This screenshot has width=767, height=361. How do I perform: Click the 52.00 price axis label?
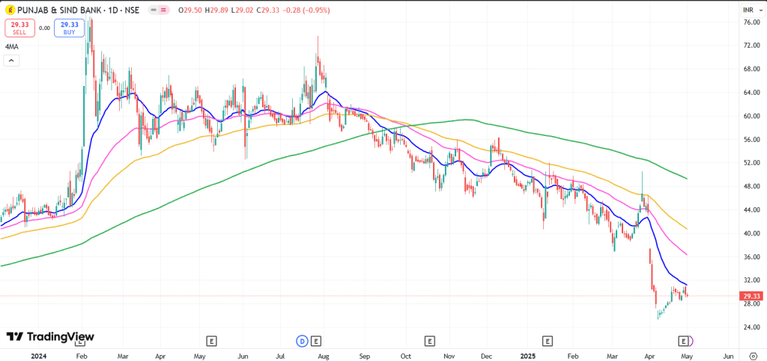point(751,162)
